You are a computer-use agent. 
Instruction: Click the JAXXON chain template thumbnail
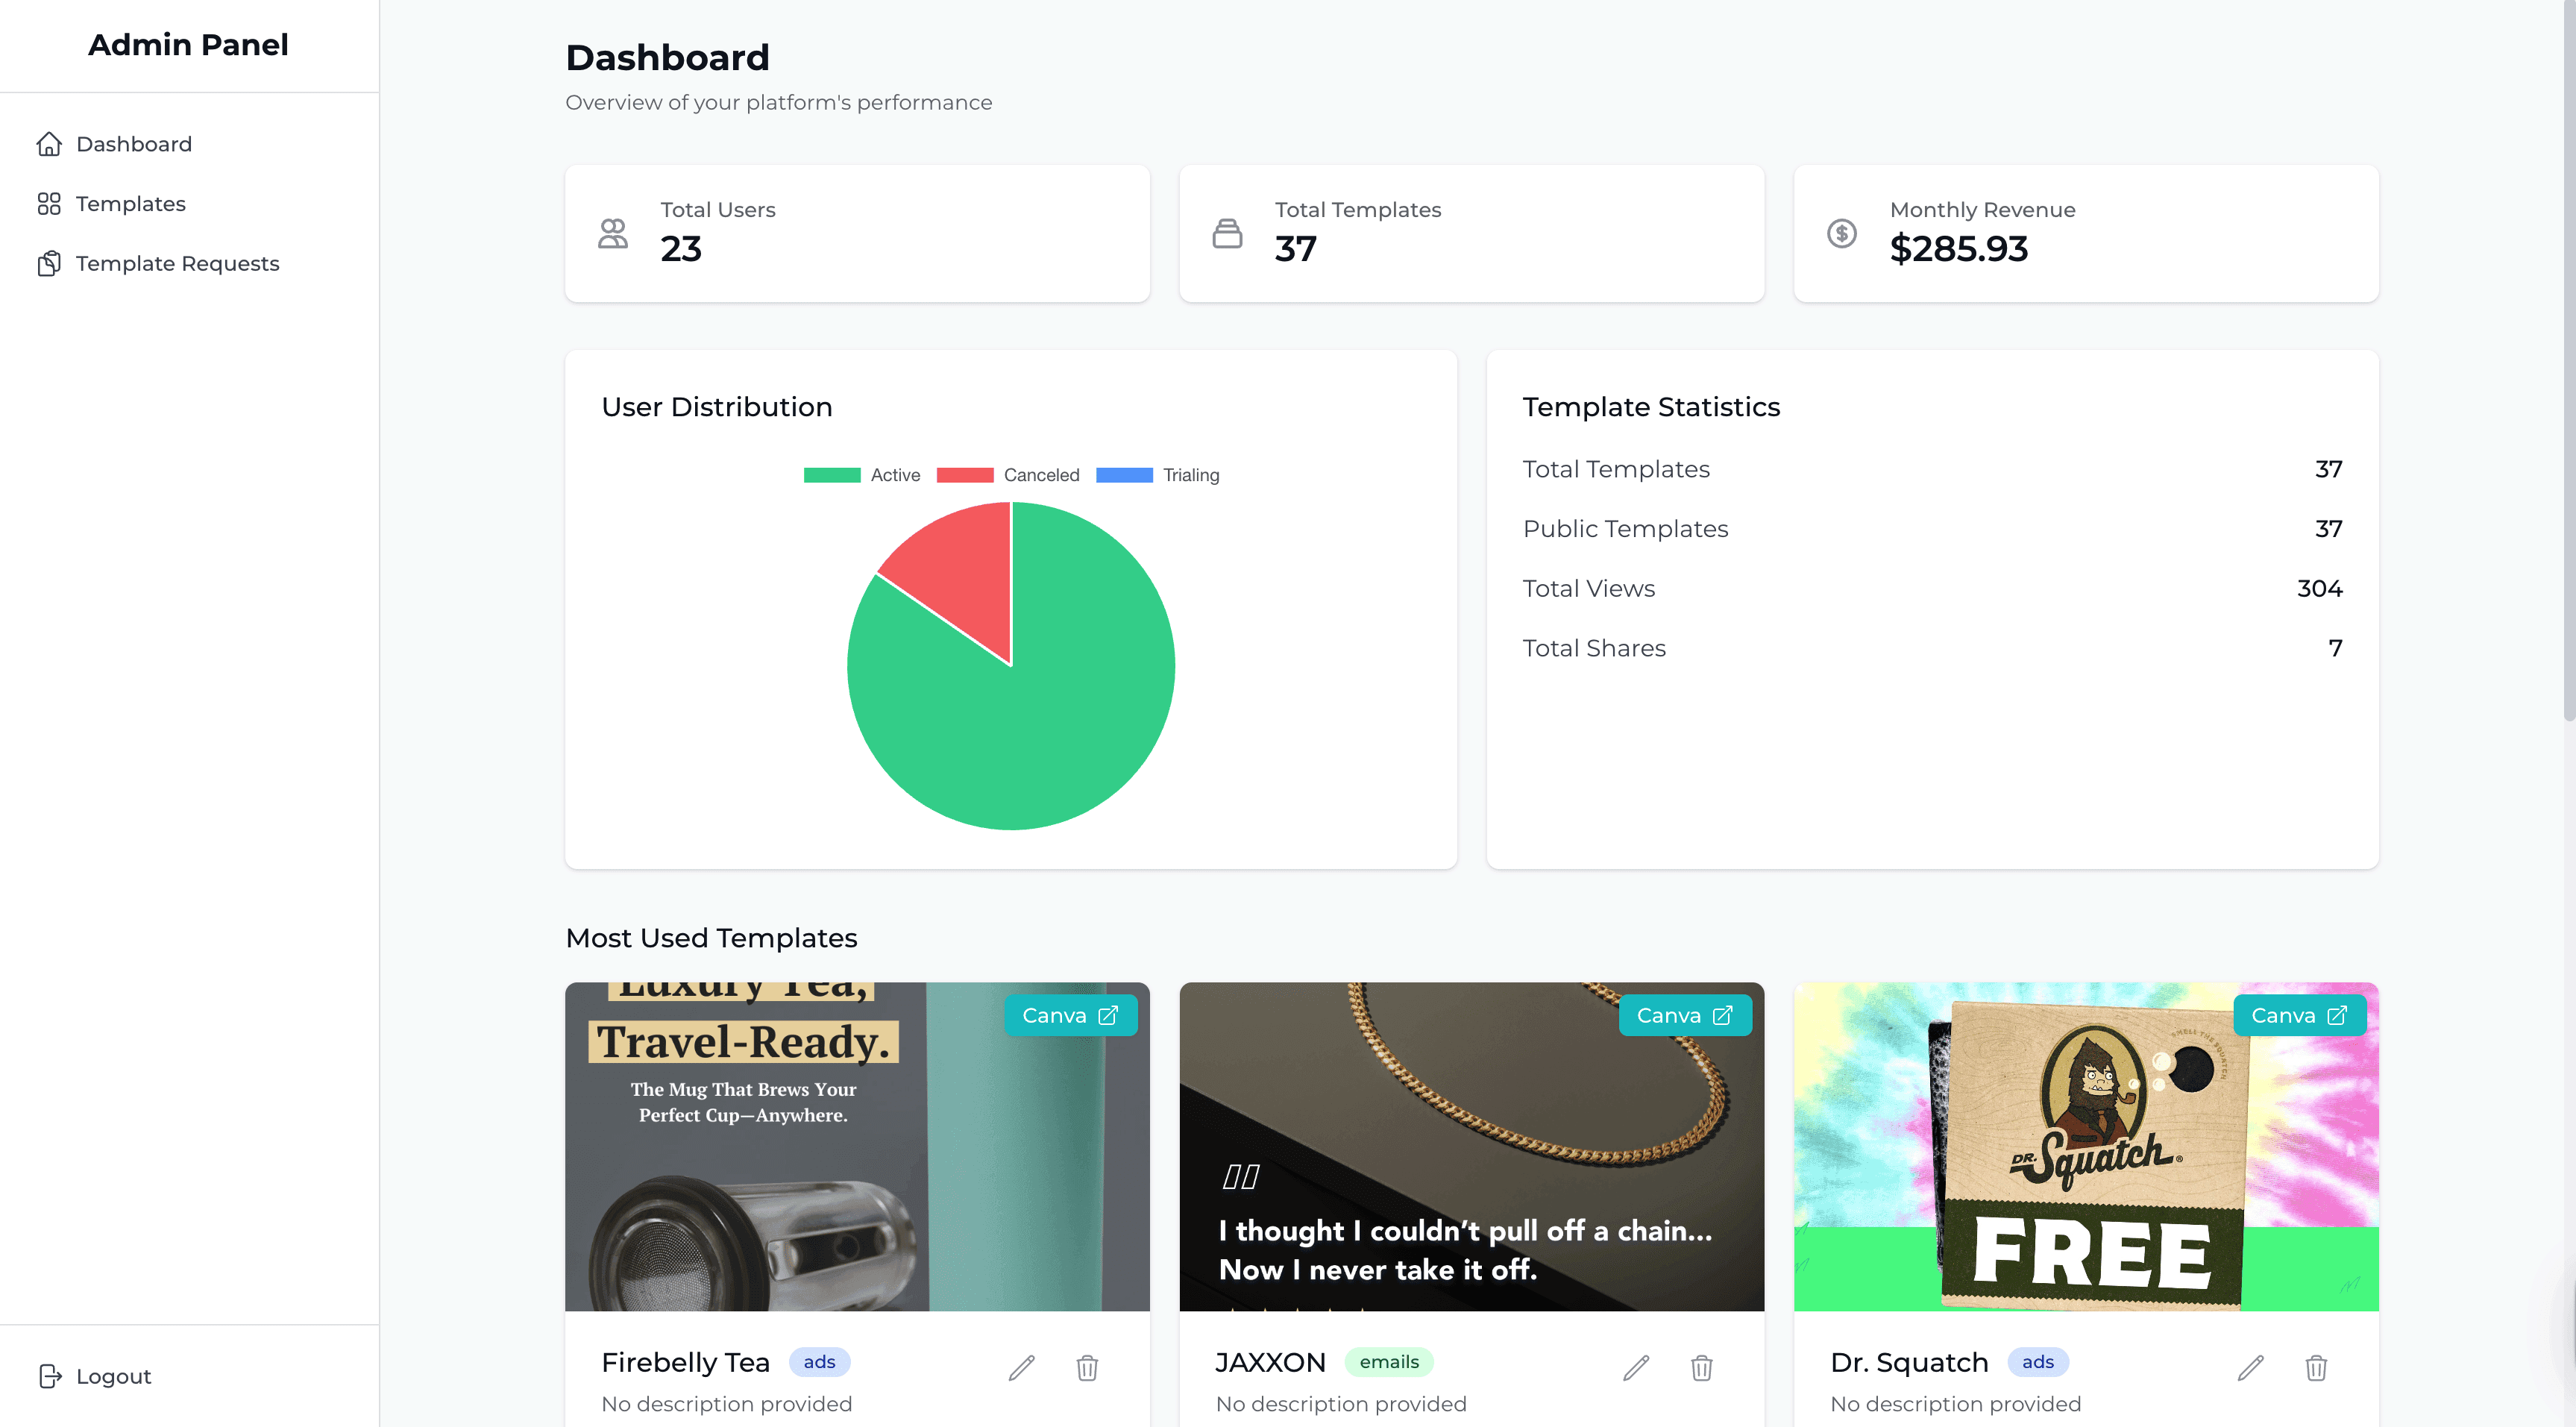1472,1146
